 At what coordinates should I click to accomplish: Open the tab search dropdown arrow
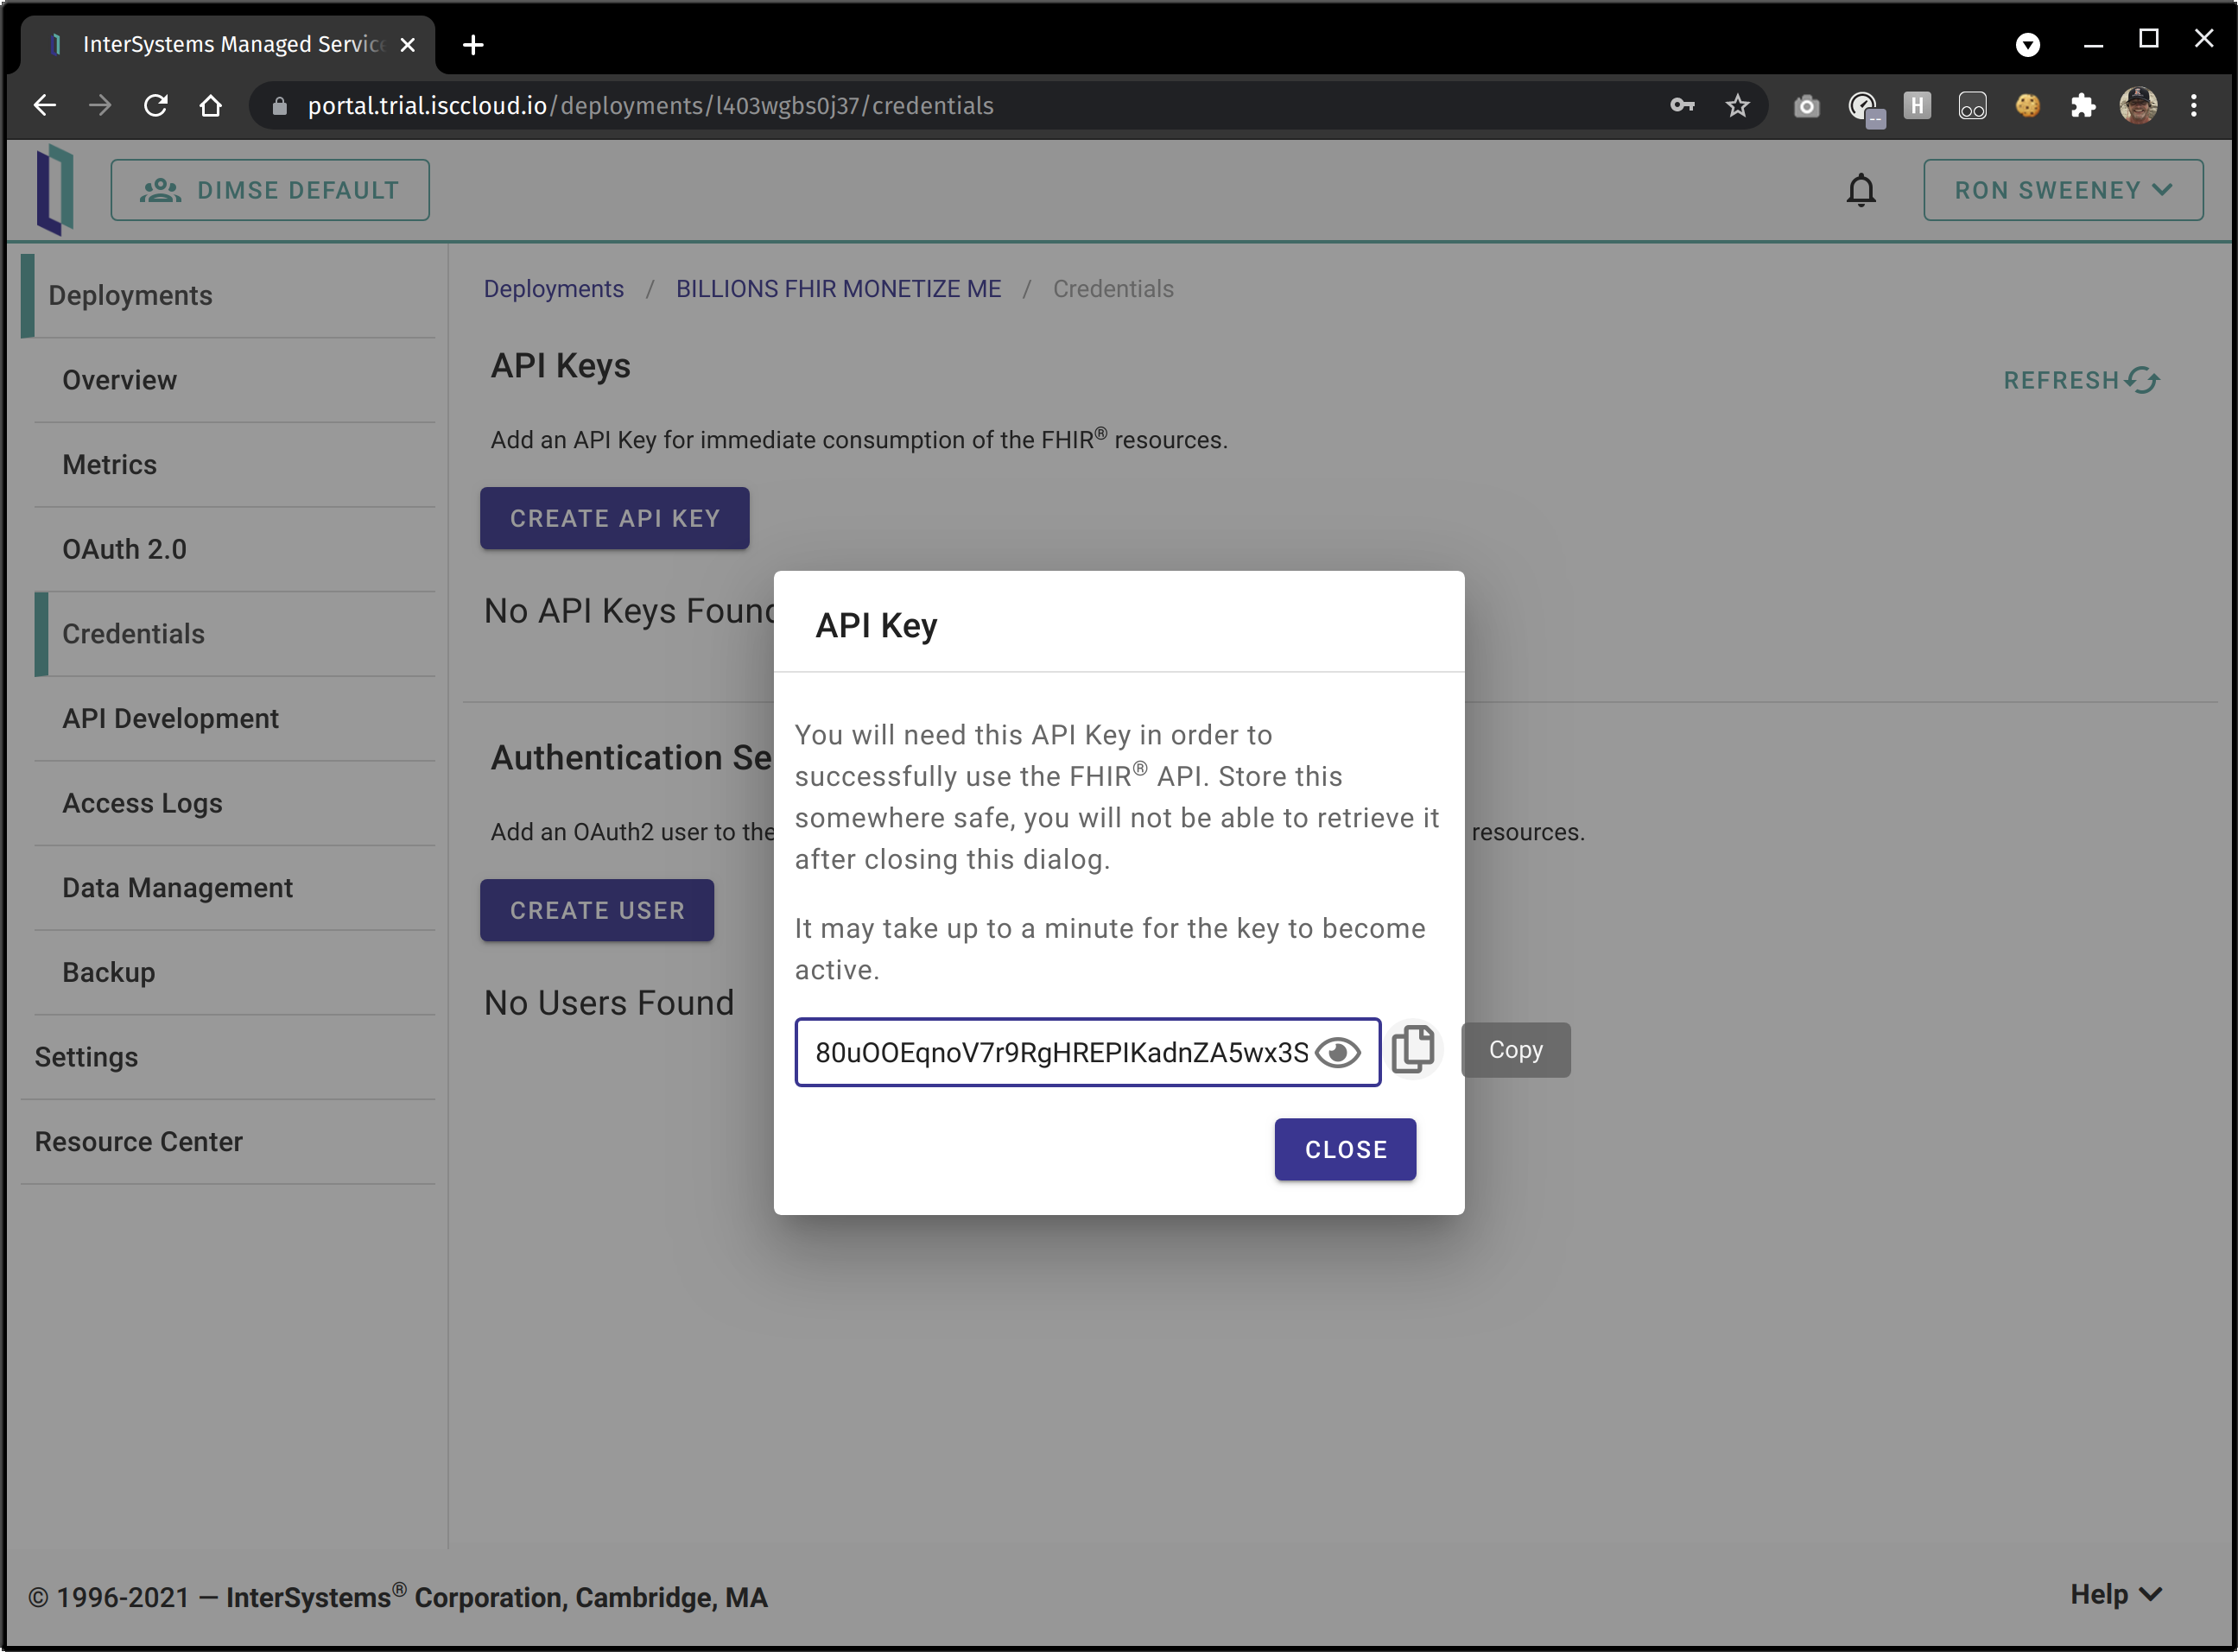[x=2027, y=45]
